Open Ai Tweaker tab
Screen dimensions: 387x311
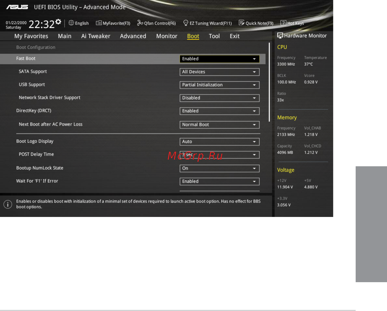pos(96,36)
